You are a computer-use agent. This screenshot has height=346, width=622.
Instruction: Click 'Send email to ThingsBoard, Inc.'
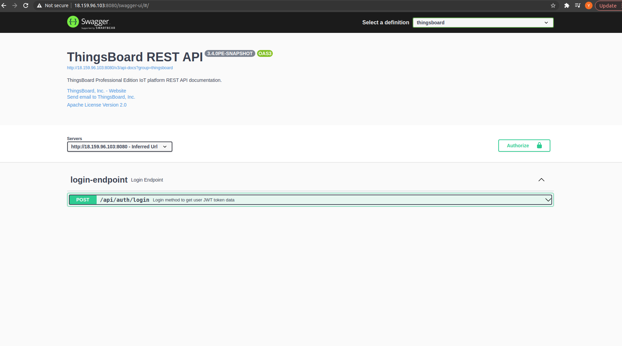tap(101, 97)
